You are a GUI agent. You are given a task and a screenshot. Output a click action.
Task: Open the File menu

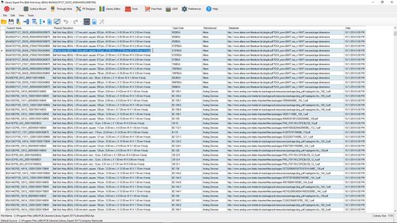5,15
